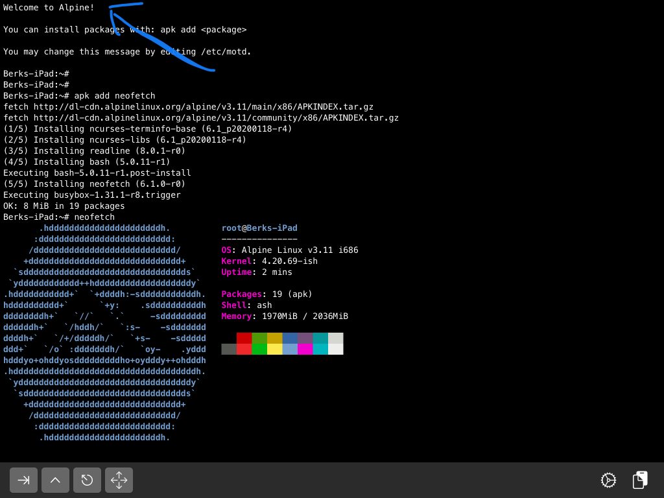Tap the paste clipboard icon
The image size is (664, 498).
(x=639, y=480)
